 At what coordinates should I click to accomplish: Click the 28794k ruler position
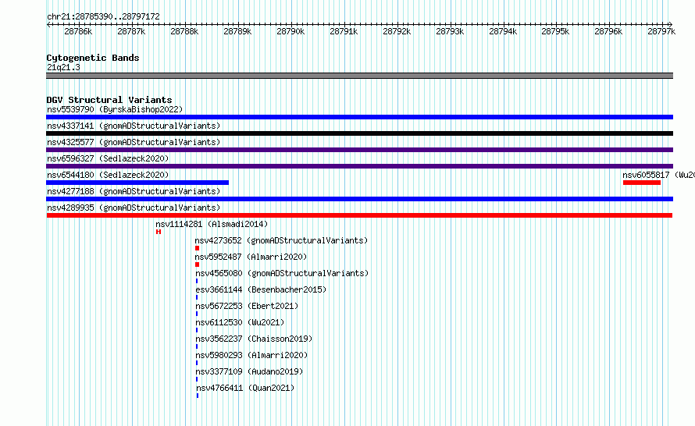pos(503,31)
